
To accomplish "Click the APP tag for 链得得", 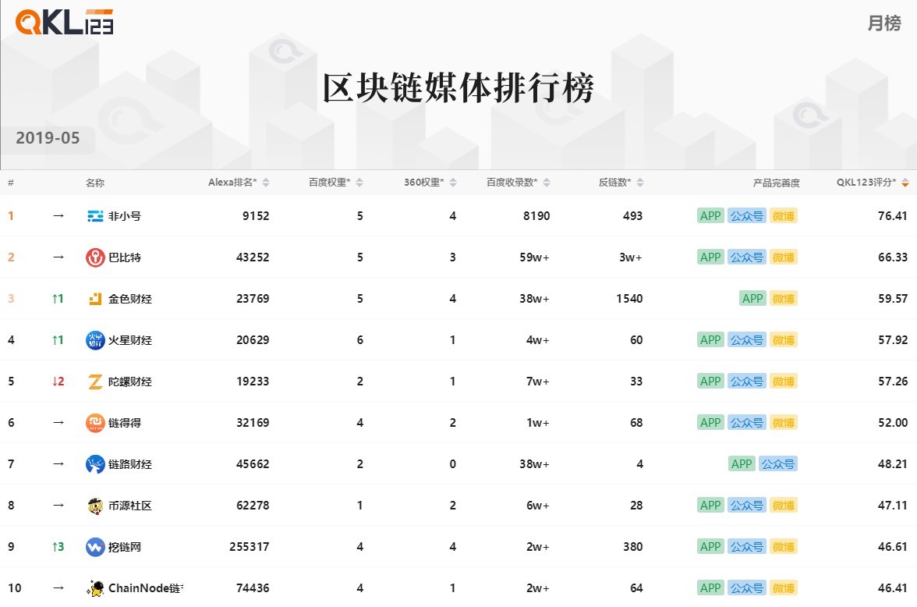I will [710, 423].
